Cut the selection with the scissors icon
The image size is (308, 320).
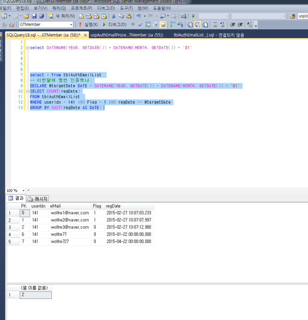[114, 16]
